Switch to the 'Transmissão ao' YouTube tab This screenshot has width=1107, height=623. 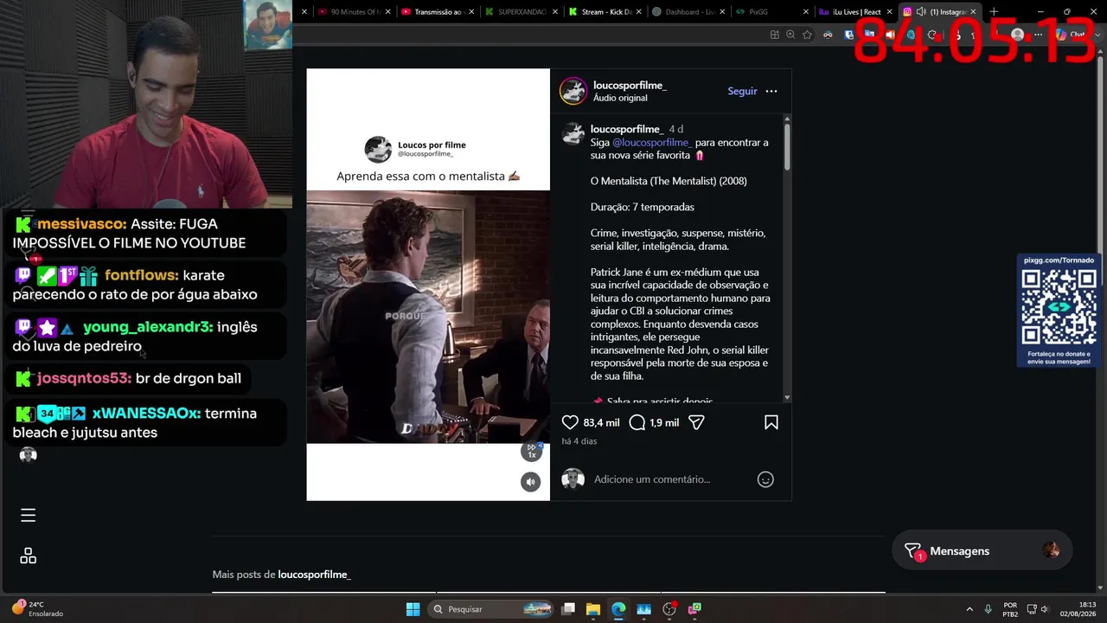tap(438, 12)
